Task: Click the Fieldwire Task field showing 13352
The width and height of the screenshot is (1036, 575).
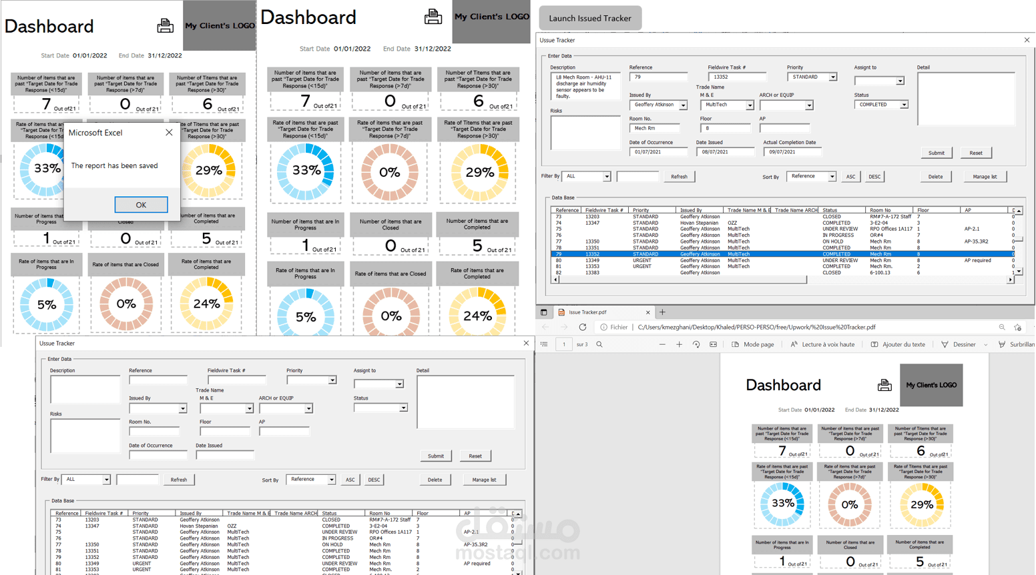Action: coord(737,77)
